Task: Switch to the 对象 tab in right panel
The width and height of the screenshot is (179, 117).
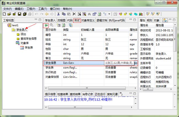Action: [156, 20]
